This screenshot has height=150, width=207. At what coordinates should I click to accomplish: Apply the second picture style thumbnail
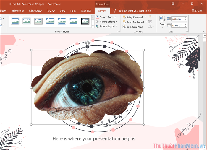tap(27, 21)
